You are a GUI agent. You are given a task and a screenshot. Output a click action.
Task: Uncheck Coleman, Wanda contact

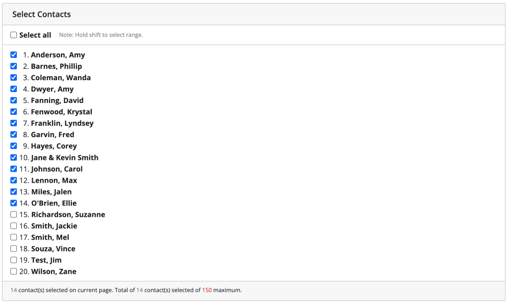click(x=14, y=78)
